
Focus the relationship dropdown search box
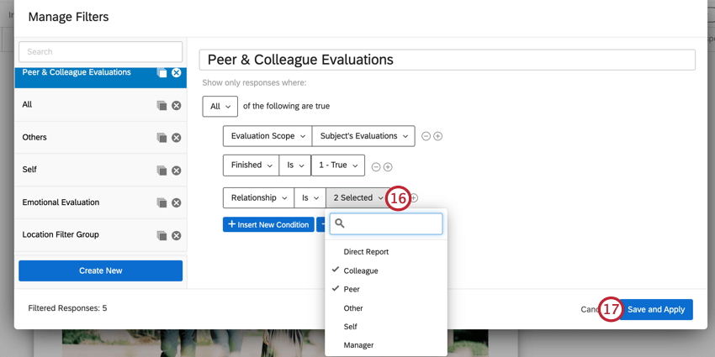pos(392,223)
